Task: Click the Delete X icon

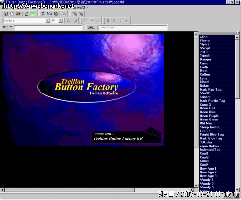Action: coord(64,14)
